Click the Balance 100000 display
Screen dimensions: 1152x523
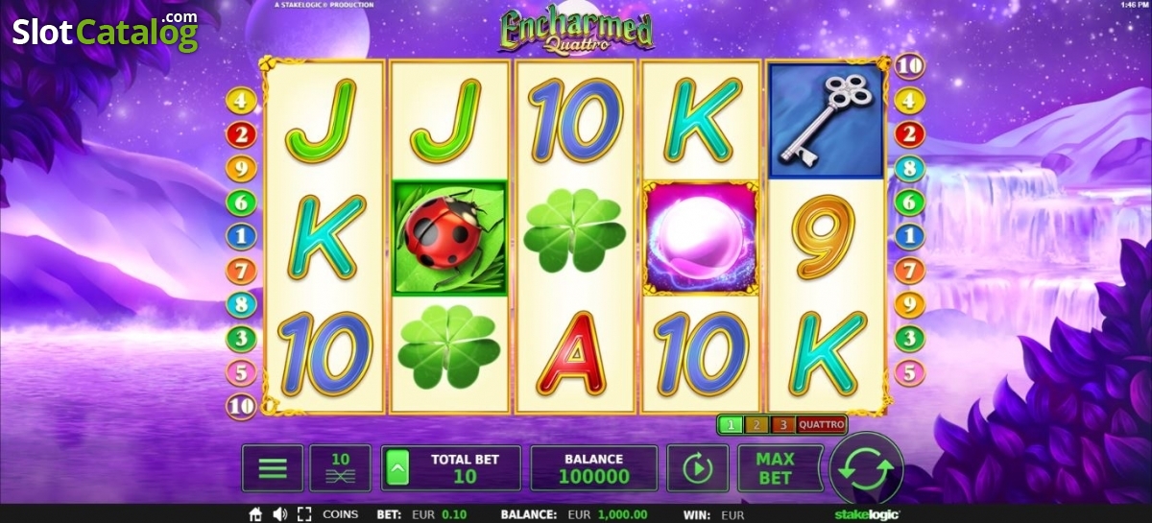[x=594, y=468]
